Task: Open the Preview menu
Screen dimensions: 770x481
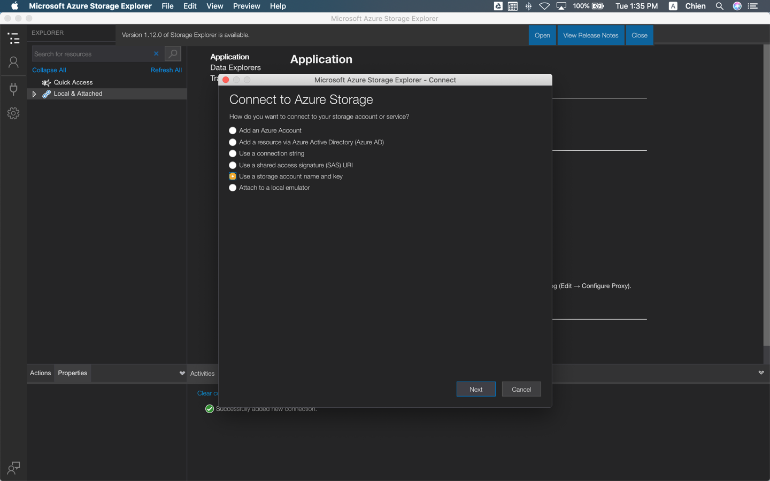Action: pyautogui.click(x=247, y=6)
